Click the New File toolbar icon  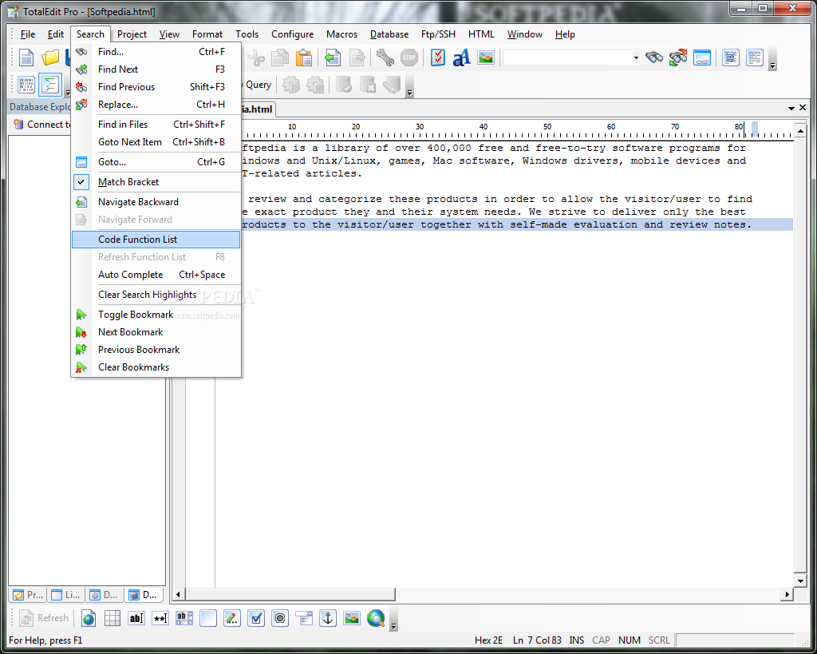[x=26, y=57]
